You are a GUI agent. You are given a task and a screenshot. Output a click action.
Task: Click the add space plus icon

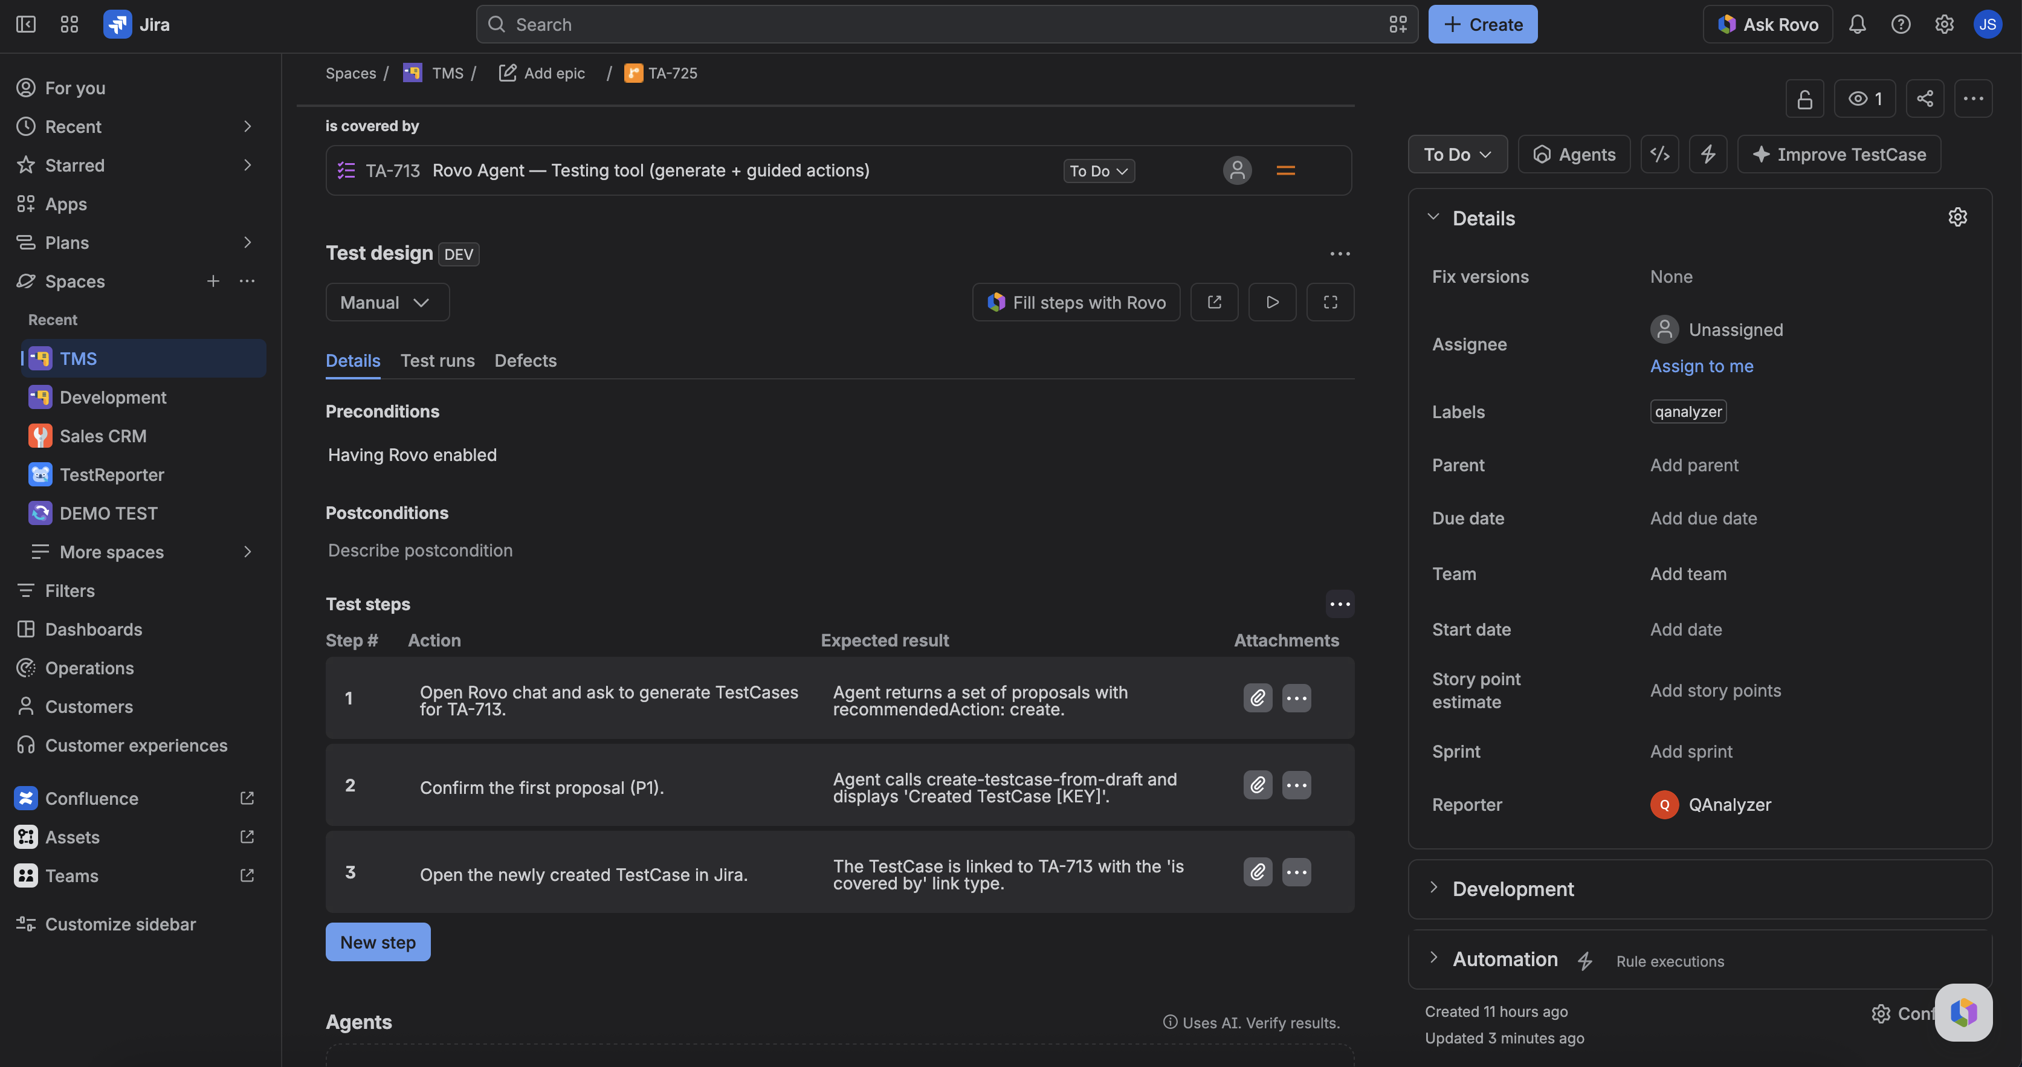tap(213, 281)
